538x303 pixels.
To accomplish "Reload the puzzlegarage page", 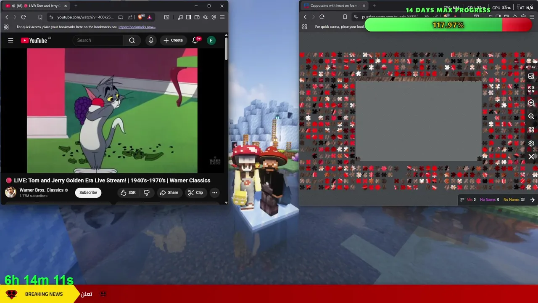I will pos(322,17).
